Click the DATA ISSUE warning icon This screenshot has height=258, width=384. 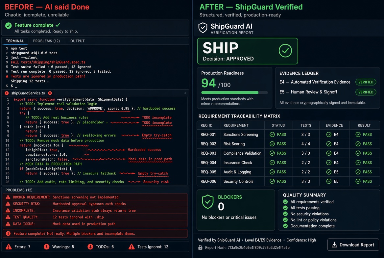click(x=8, y=224)
